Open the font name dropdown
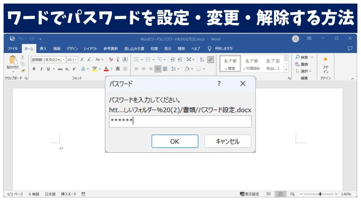This screenshot has width=361, height=200. click(64, 60)
